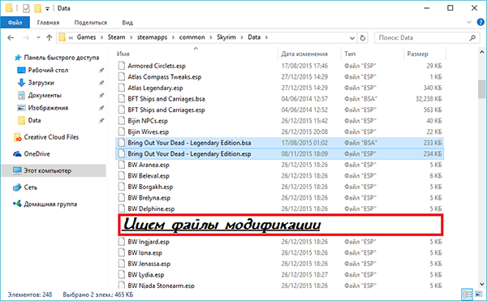The height and width of the screenshot is (301, 487).
Task: Select file Bijin Wives.esp
Action: 149,132
